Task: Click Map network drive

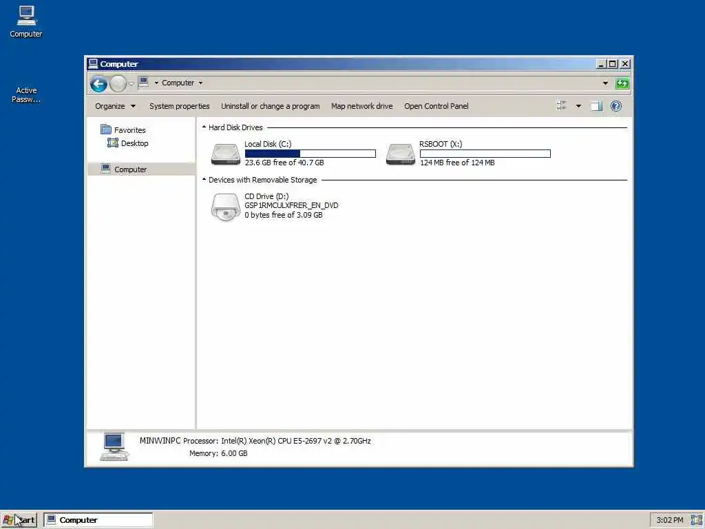Action: click(361, 106)
